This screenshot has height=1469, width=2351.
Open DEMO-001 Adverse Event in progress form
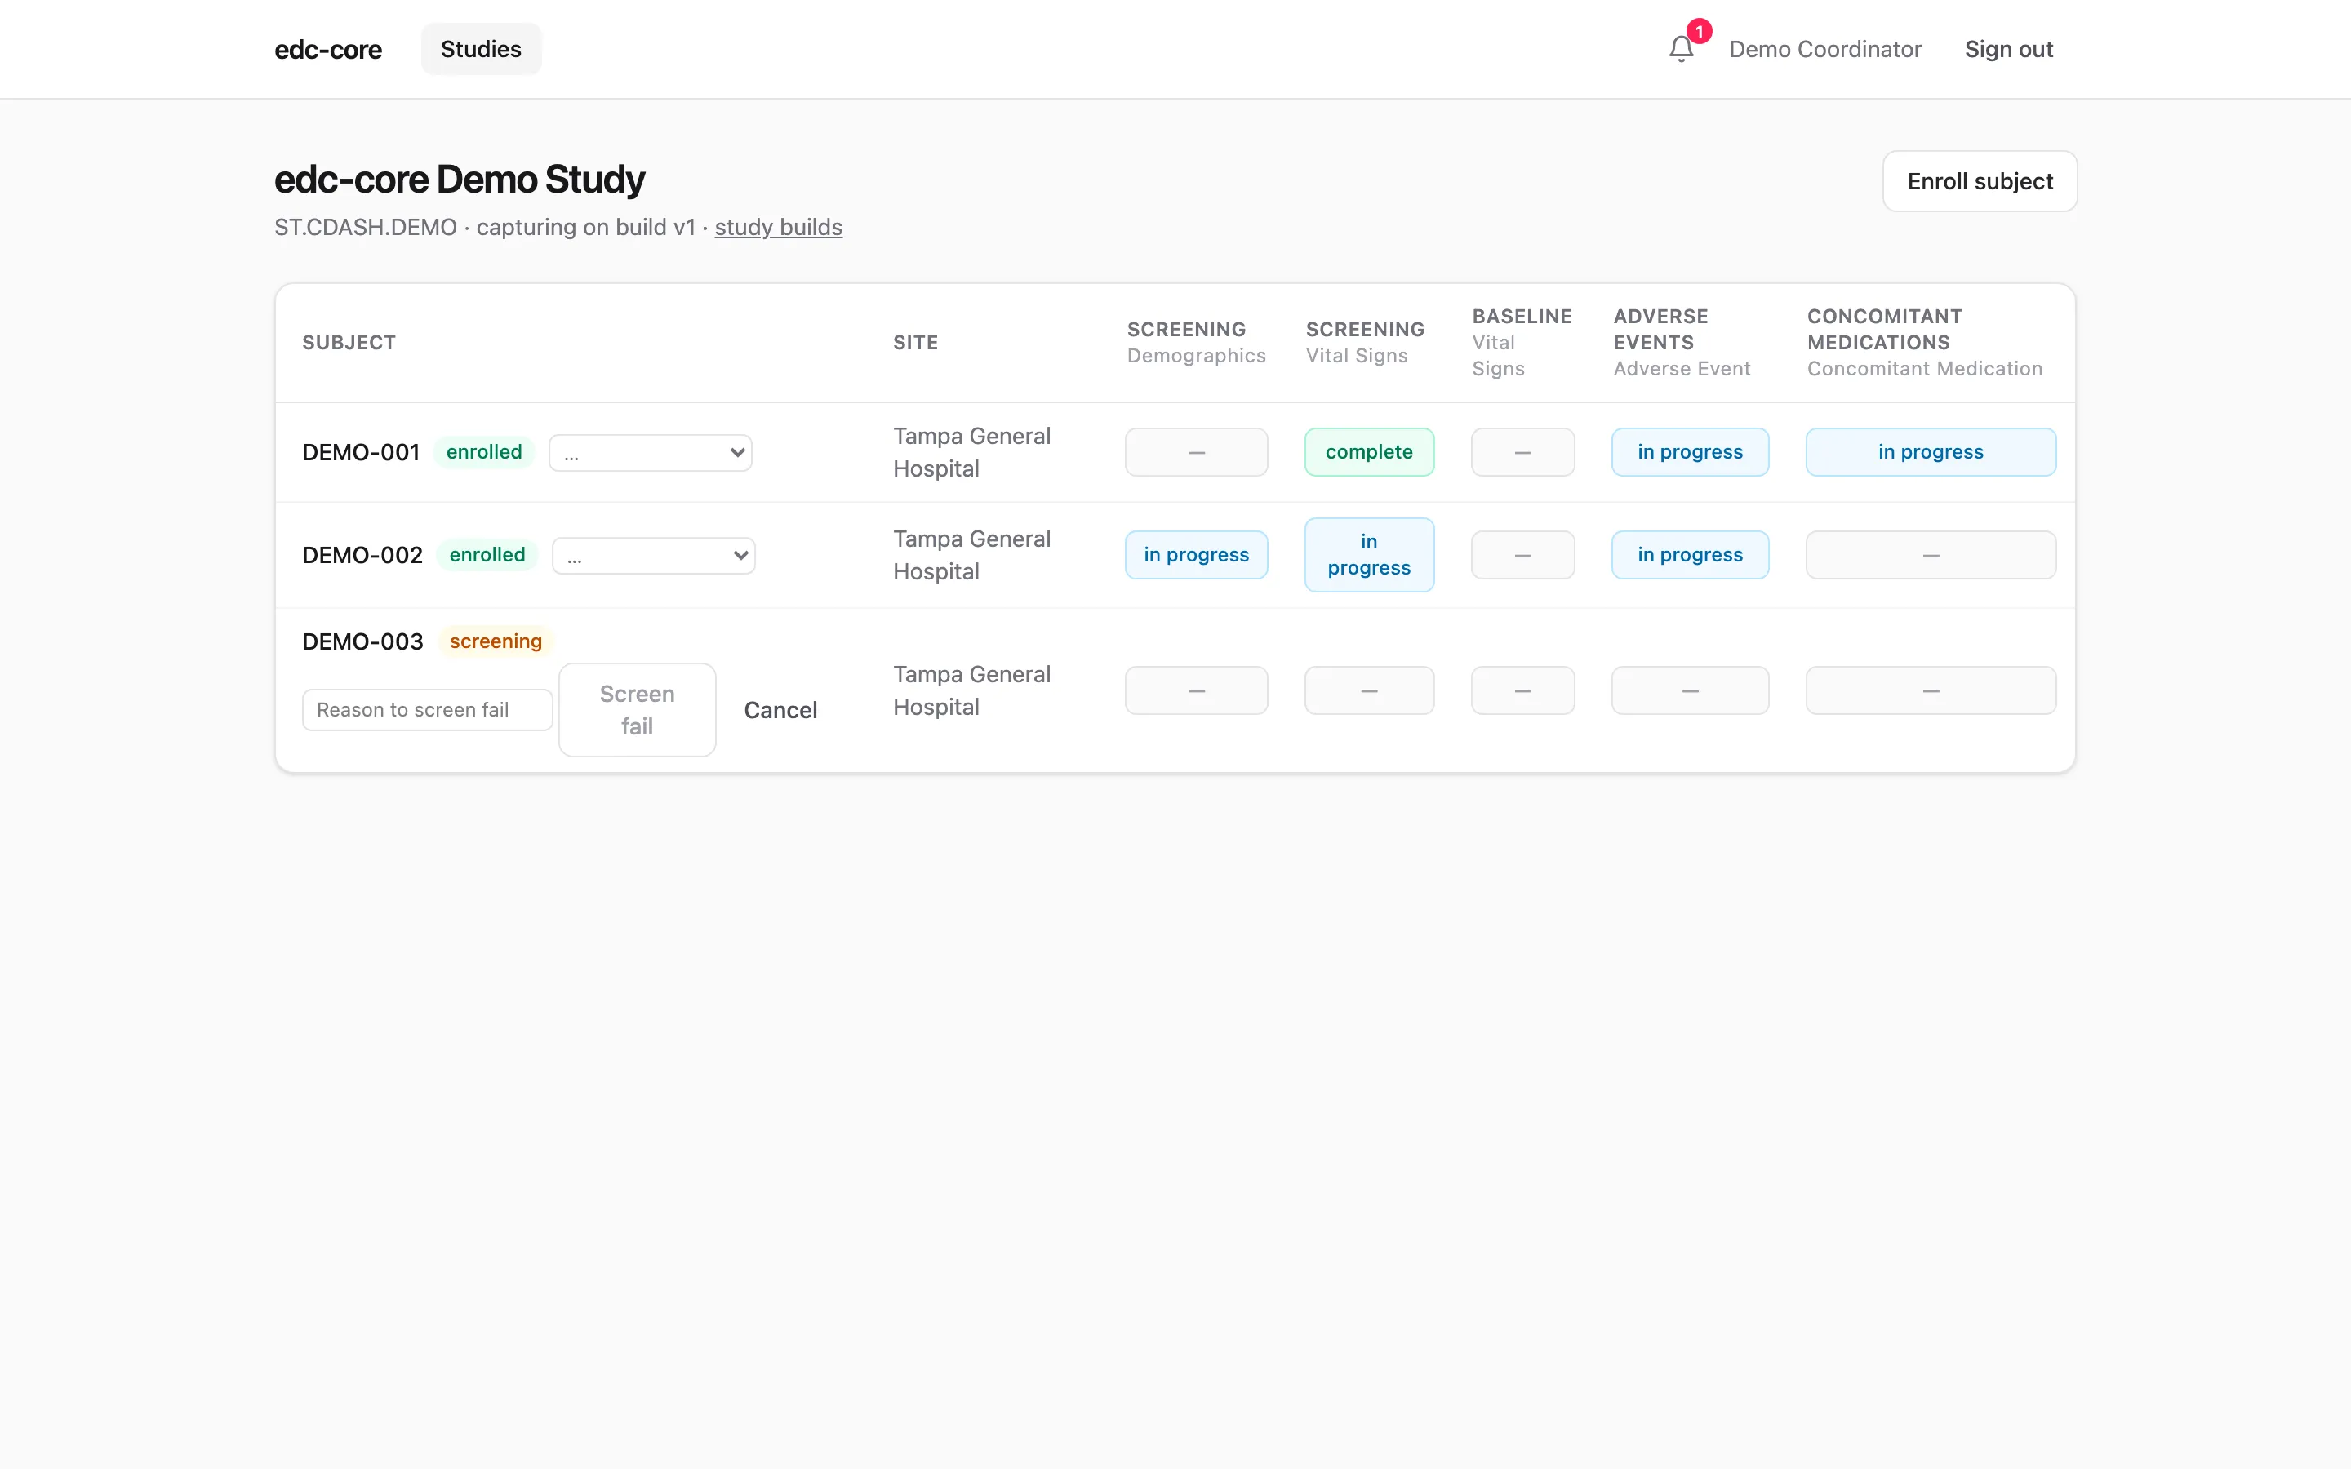pos(1690,453)
